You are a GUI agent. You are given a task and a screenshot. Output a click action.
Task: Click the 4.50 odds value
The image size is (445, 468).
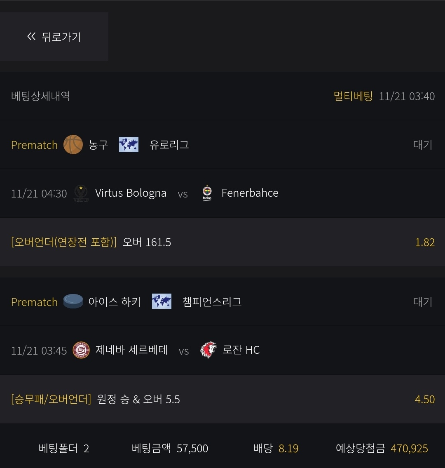coord(425,399)
